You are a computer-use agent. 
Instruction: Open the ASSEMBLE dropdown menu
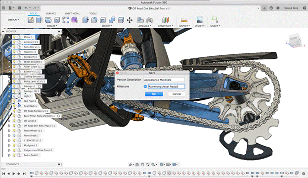pos(145,26)
